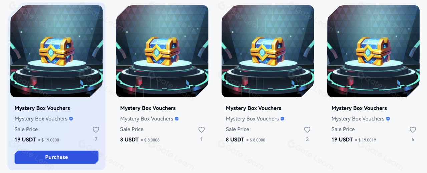Open the bold title of the $19.0019 voucher
Image resolution: width=427 pixels, height=173 pixels.
coord(359,108)
